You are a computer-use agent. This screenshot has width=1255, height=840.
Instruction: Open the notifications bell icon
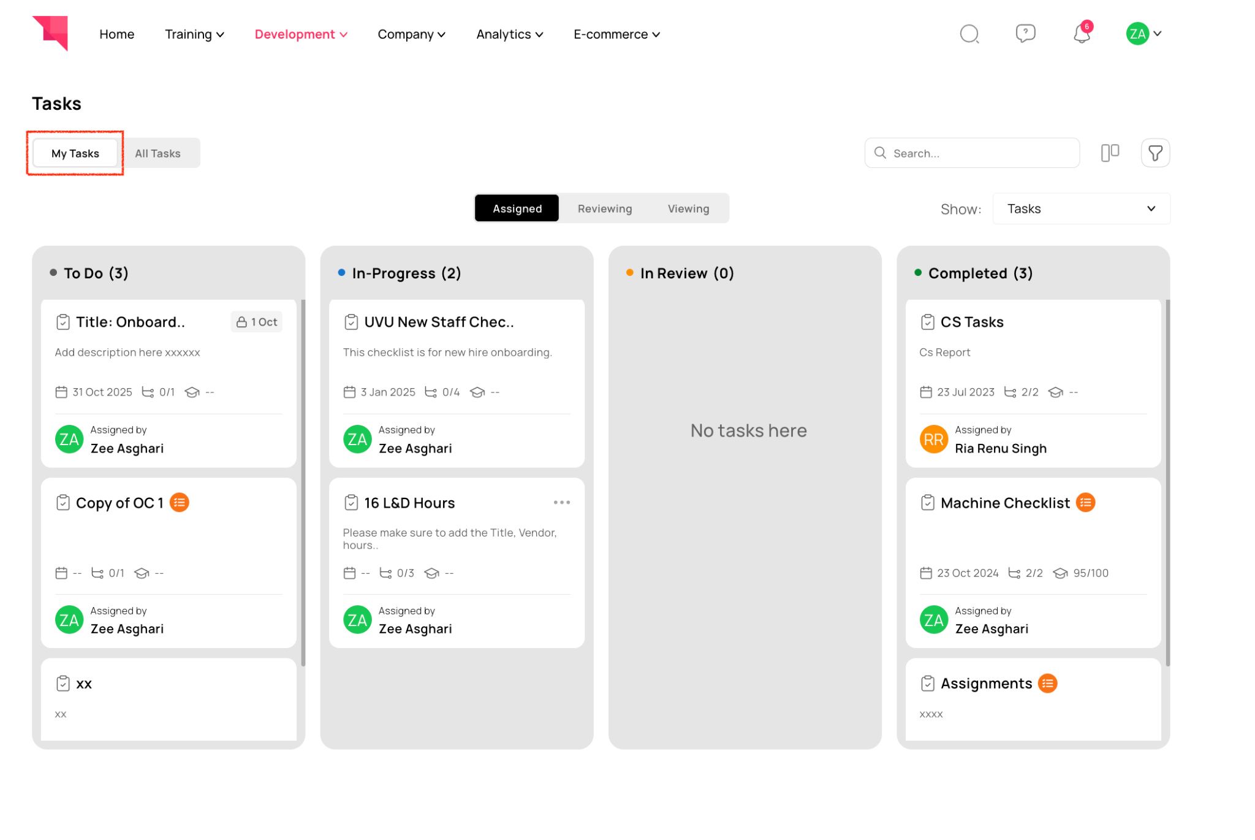pyautogui.click(x=1082, y=34)
